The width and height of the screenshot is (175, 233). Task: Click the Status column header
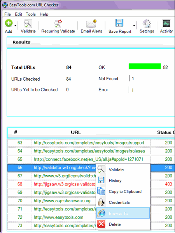pos(166,132)
